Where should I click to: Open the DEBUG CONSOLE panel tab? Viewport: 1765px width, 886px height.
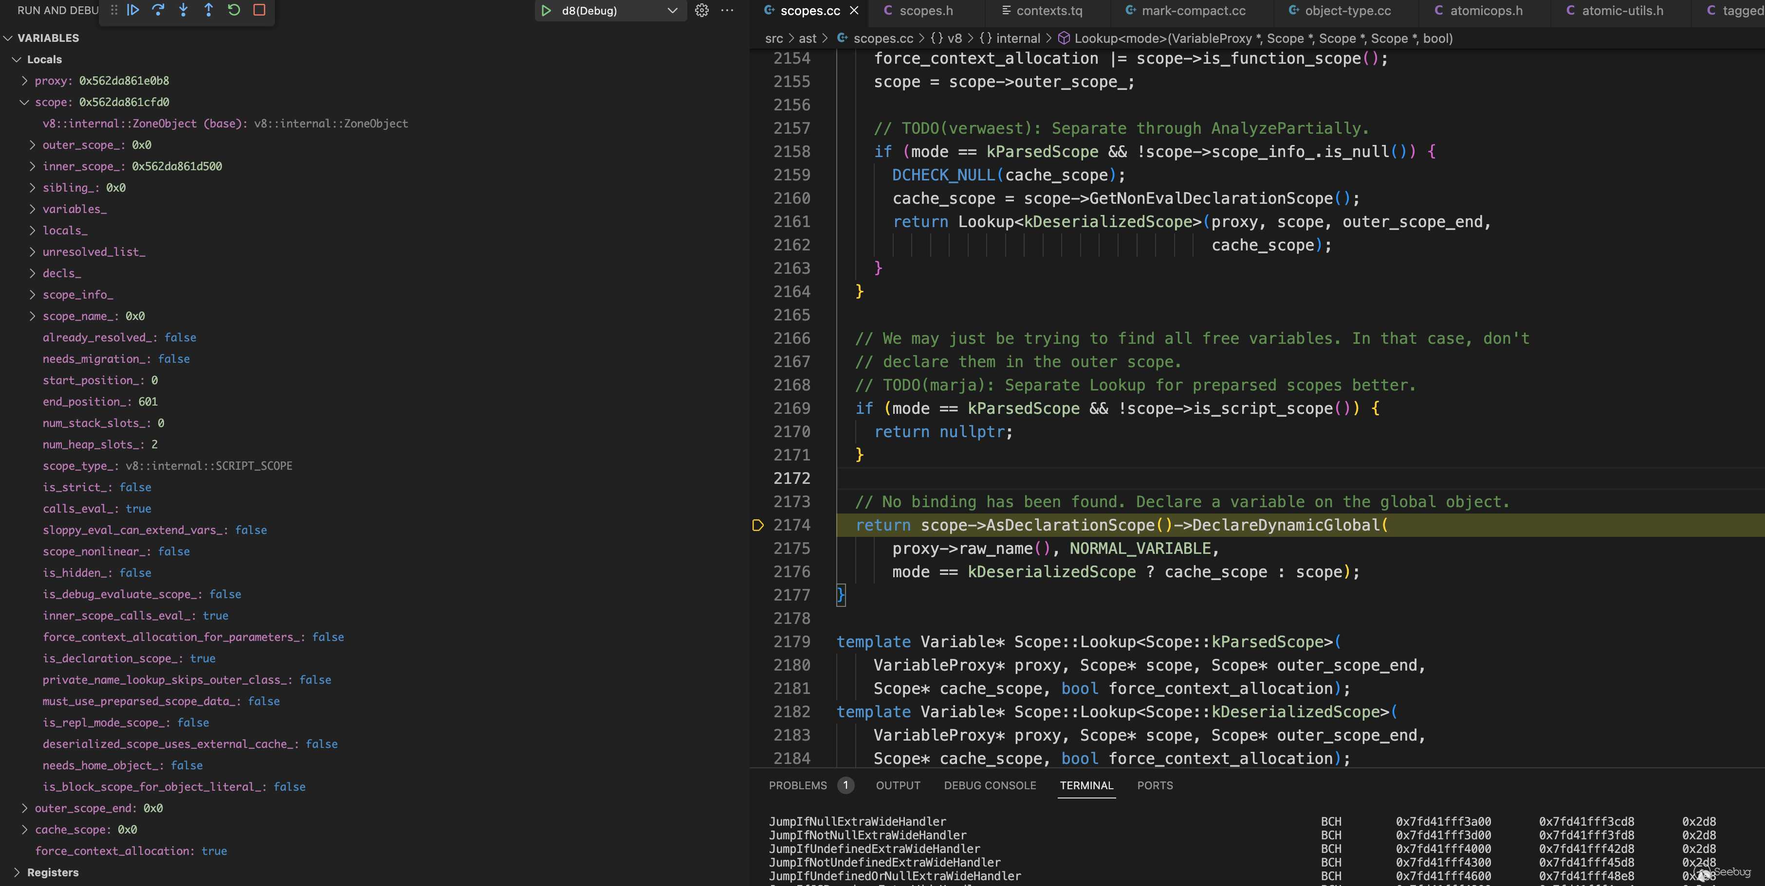(x=990, y=785)
